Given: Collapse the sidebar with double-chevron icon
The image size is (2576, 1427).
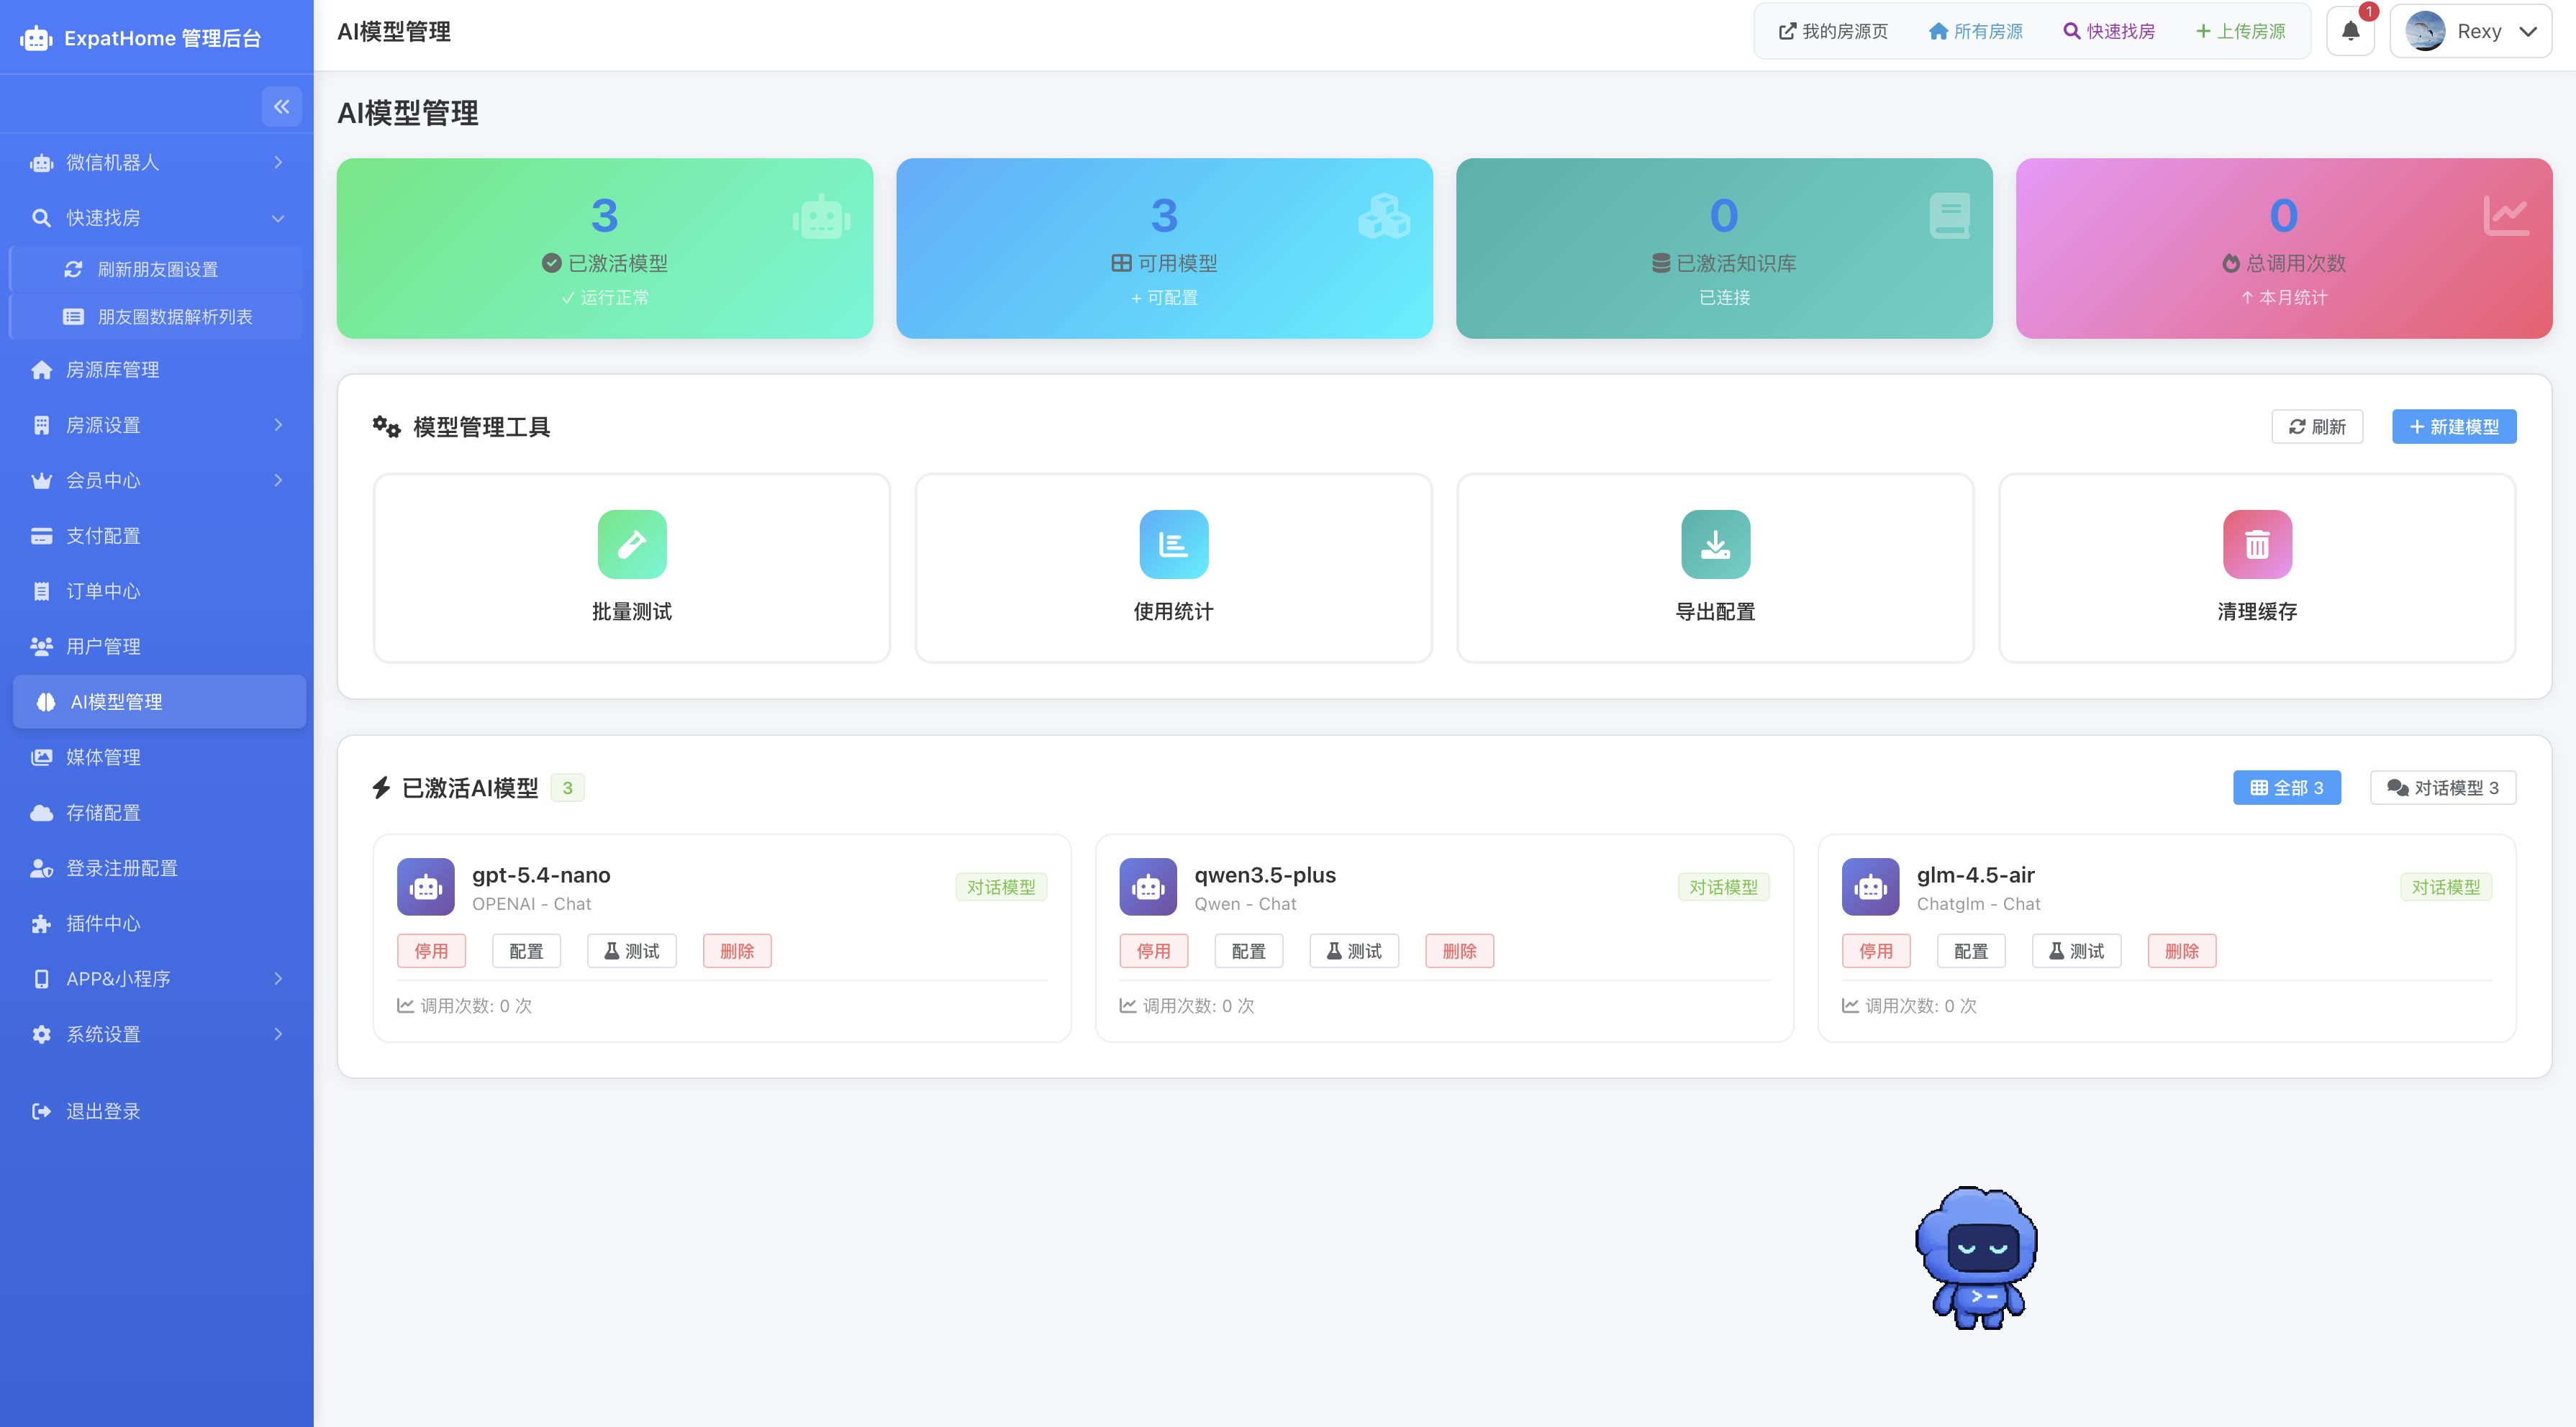Looking at the screenshot, I should coord(281,106).
